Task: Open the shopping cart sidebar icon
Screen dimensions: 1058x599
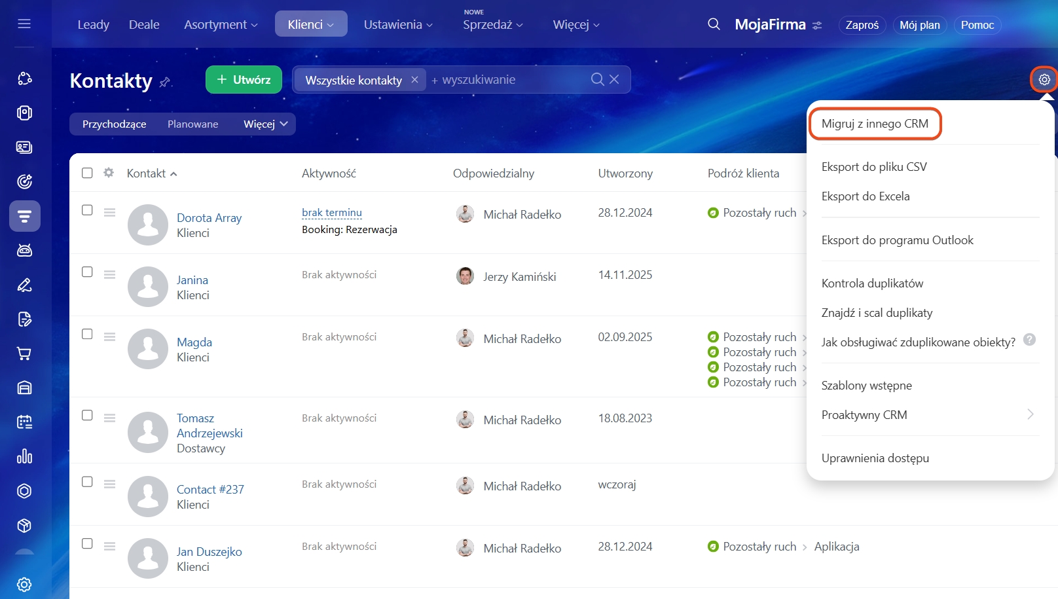Action: click(24, 354)
